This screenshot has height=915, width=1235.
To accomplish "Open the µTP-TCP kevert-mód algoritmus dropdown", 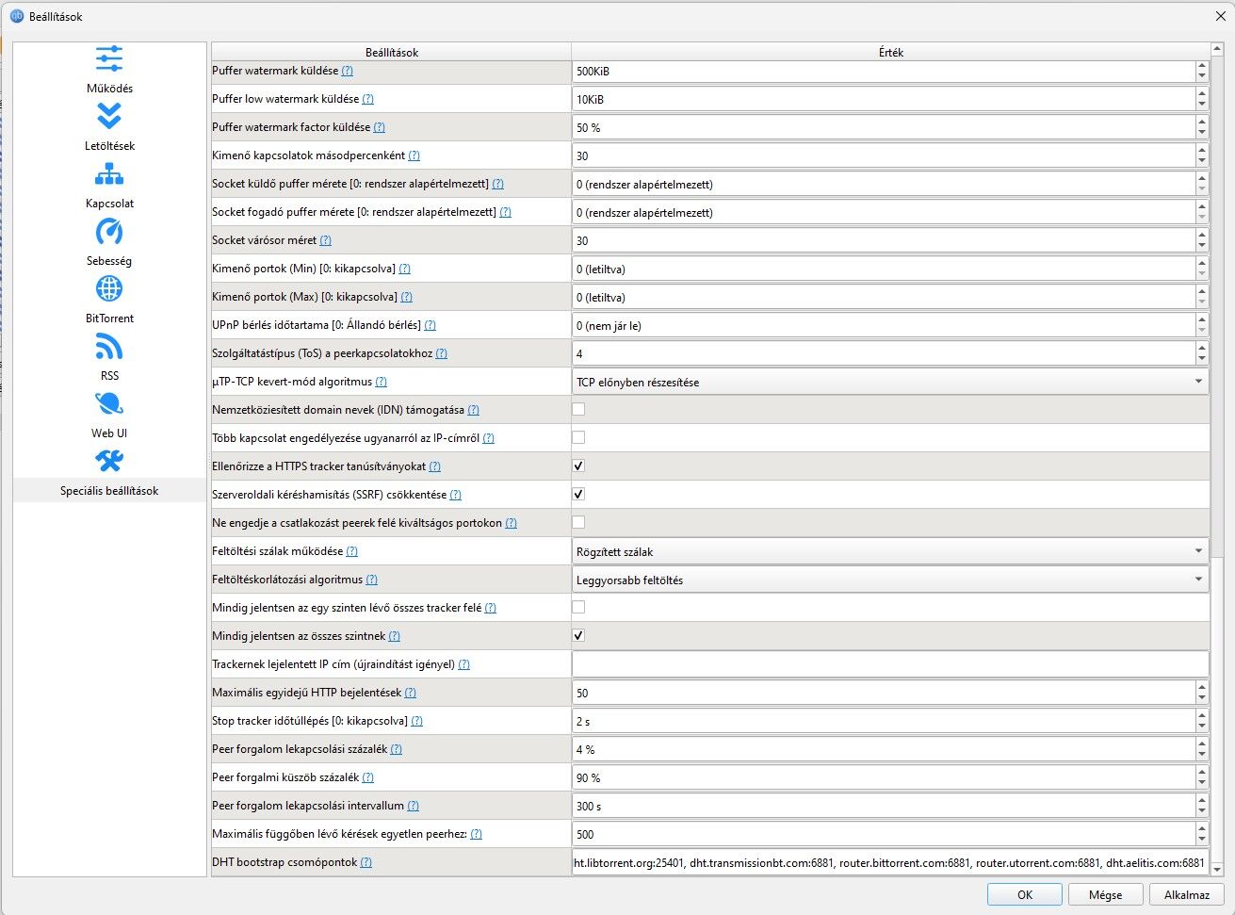I will click(x=890, y=382).
